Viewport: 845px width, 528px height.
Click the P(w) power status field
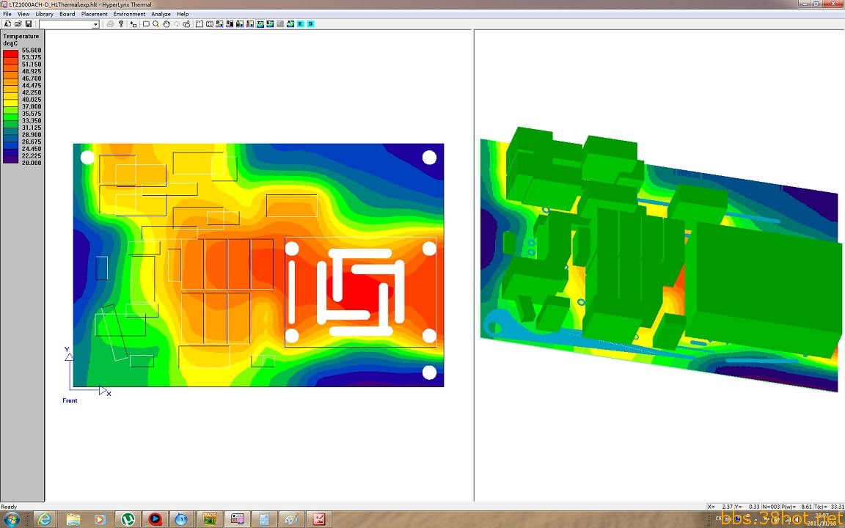pyautogui.click(x=797, y=507)
